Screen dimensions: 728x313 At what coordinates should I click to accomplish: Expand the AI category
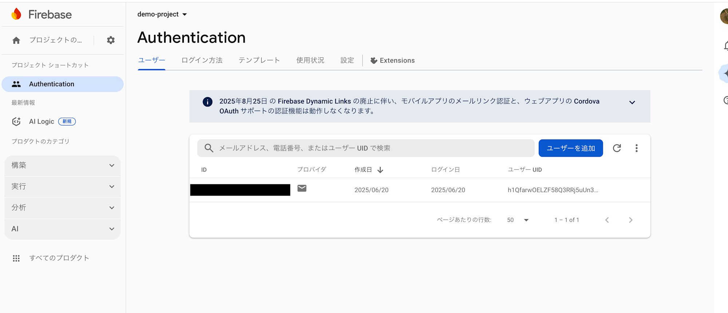coord(63,229)
